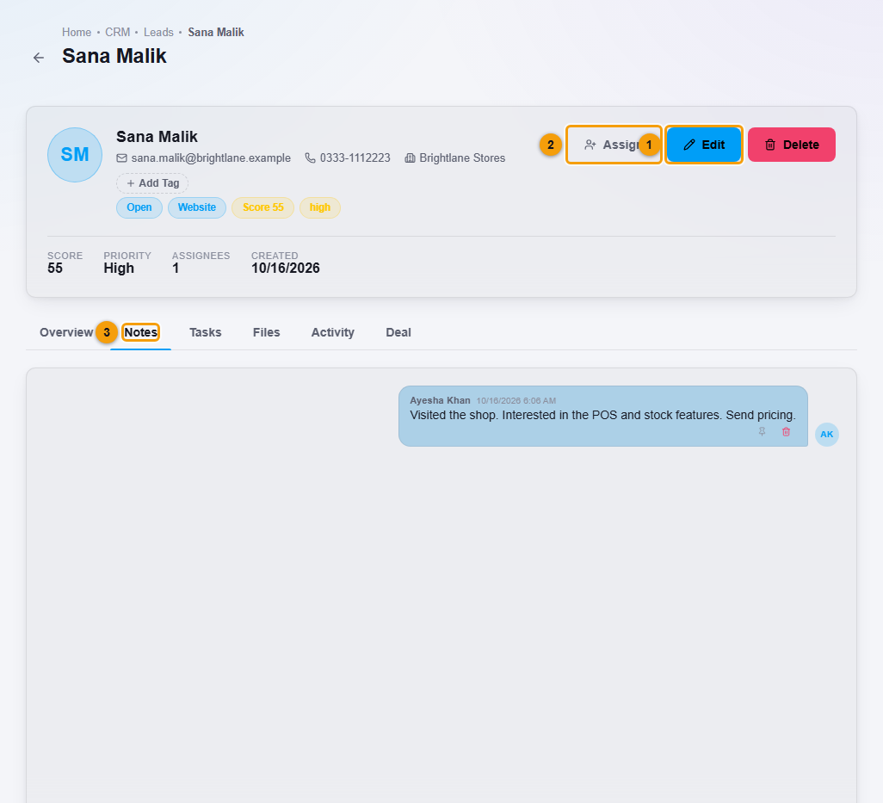Click the email envelope icon
Screen dimensions: 883x803
tap(121, 158)
